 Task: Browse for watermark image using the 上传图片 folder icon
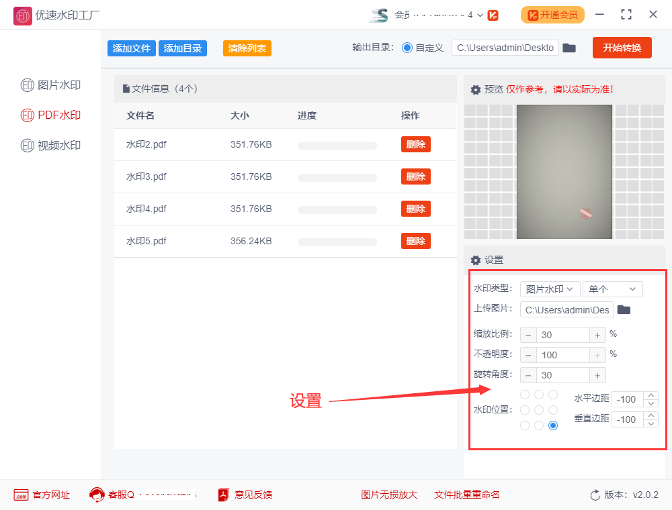click(x=624, y=309)
